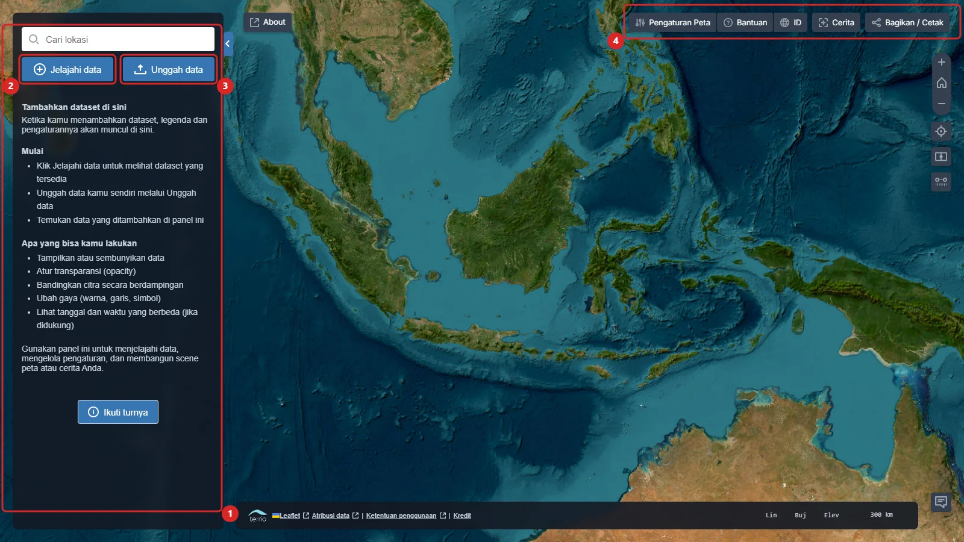Click the Lin latitude readout
The height and width of the screenshot is (542, 964).
(x=771, y=515)
